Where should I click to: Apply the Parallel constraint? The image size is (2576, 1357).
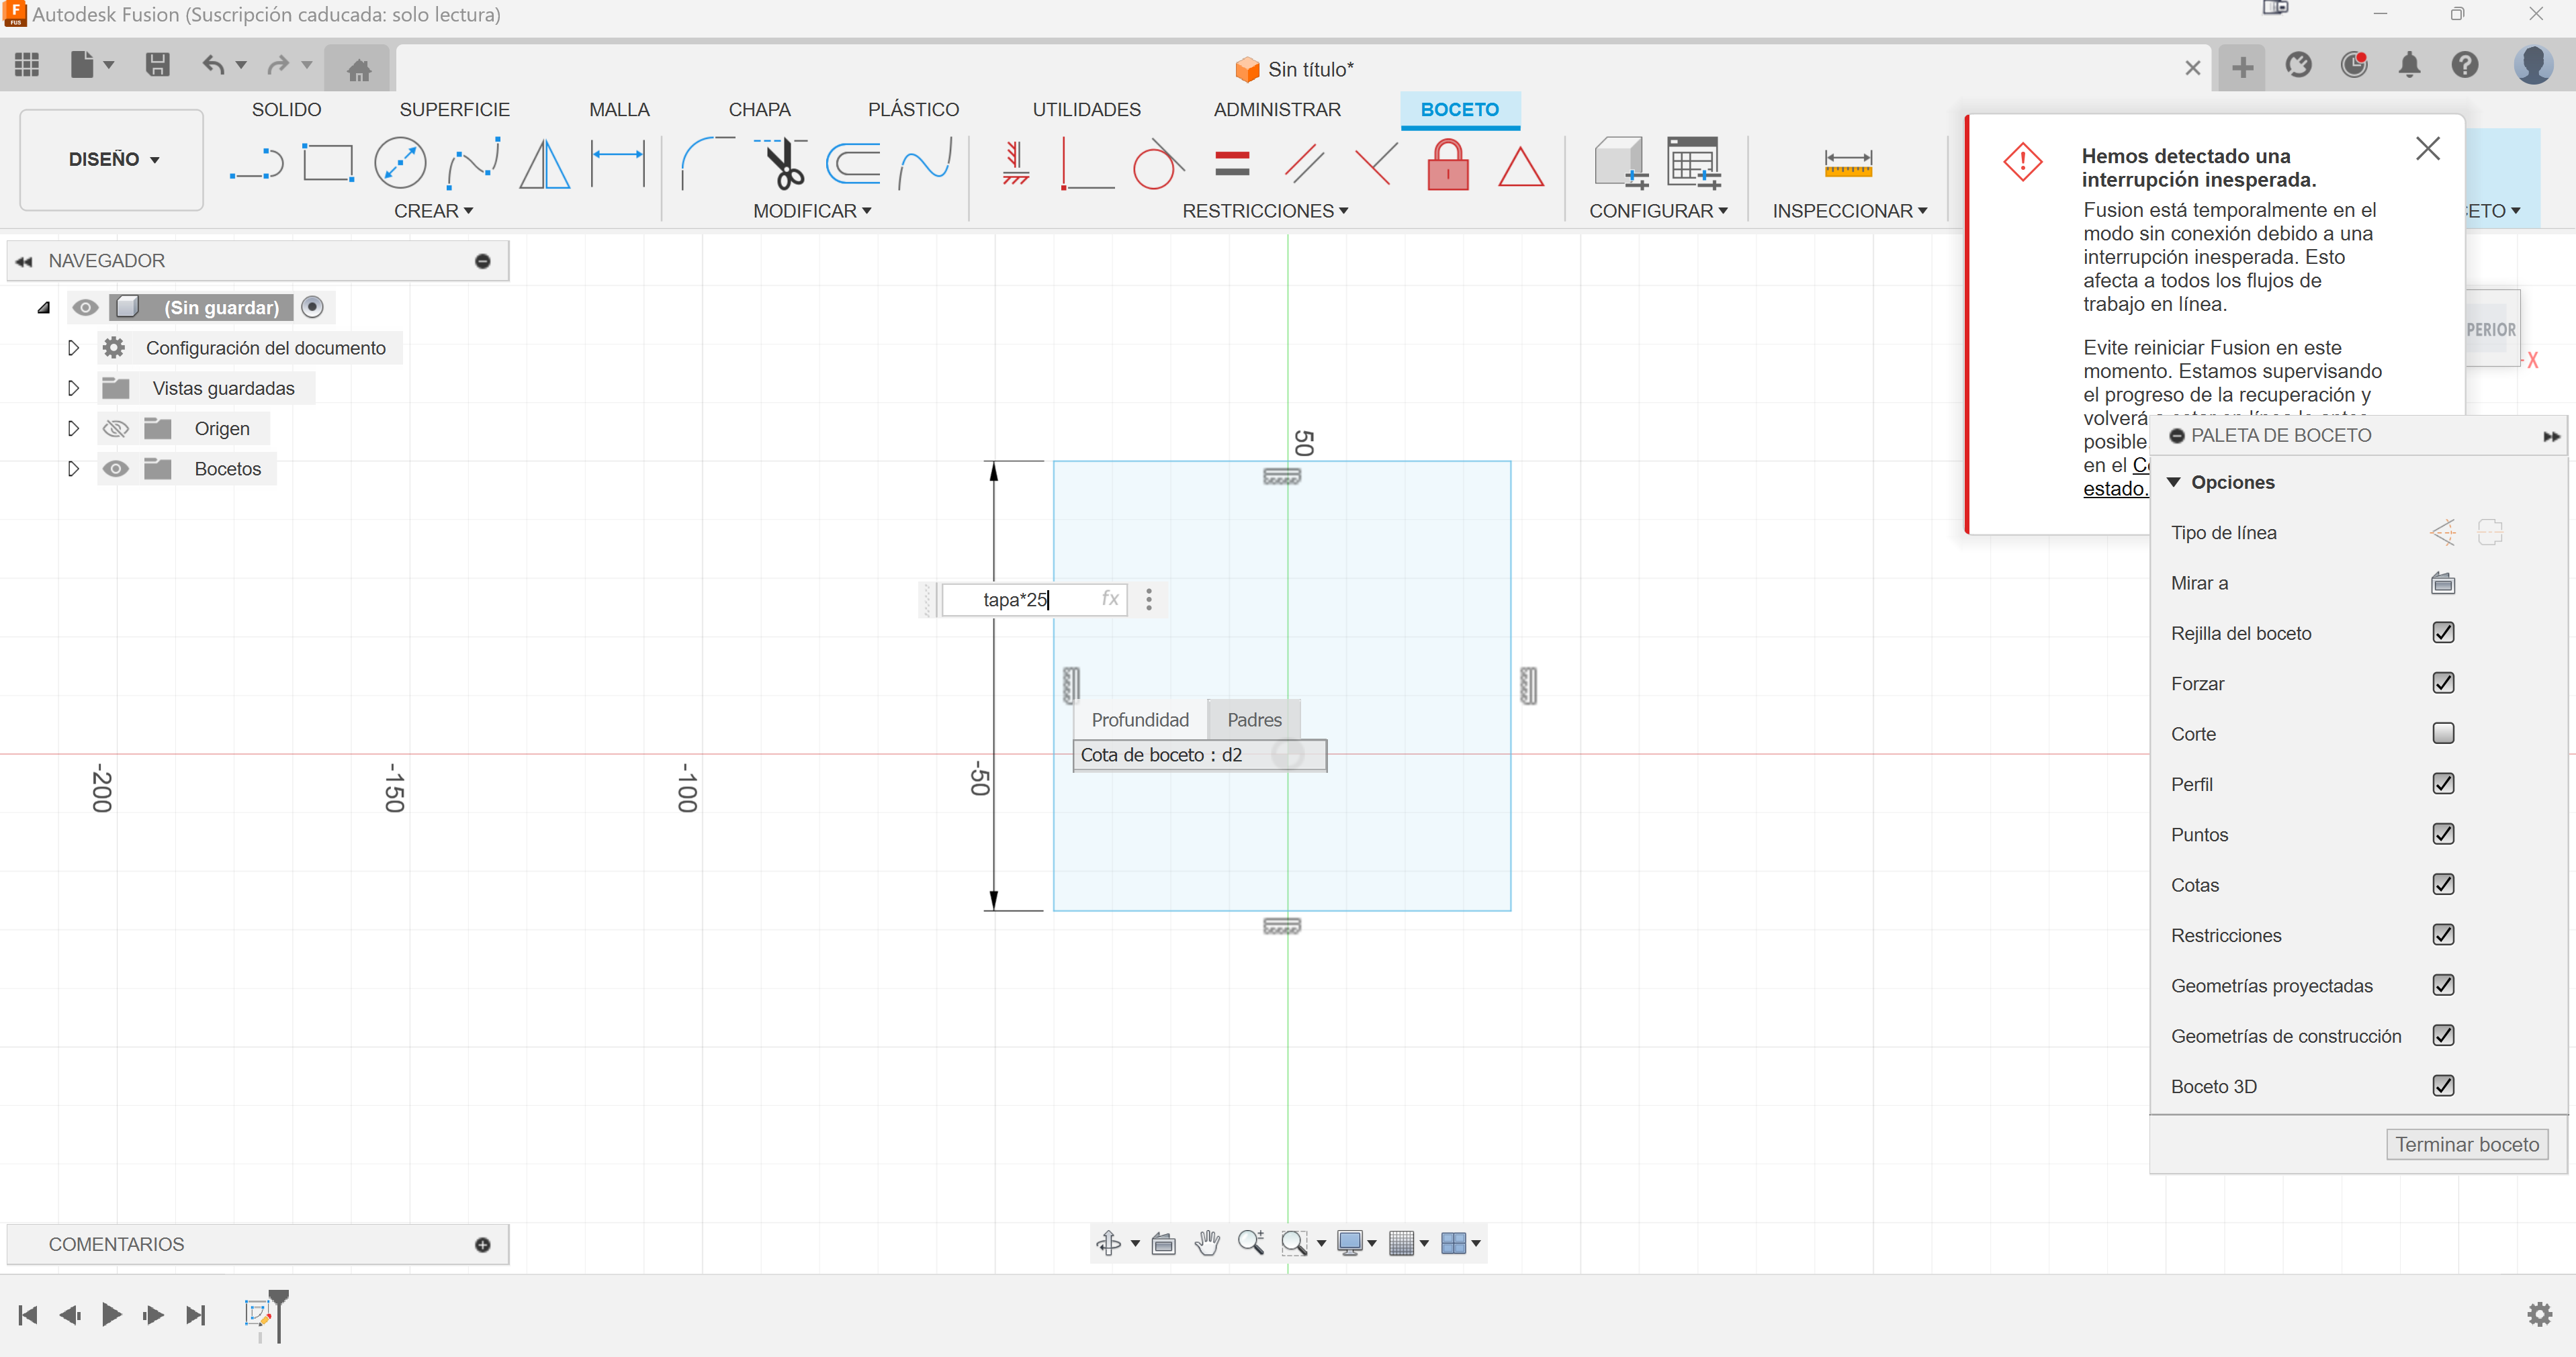pos(1304,163)
